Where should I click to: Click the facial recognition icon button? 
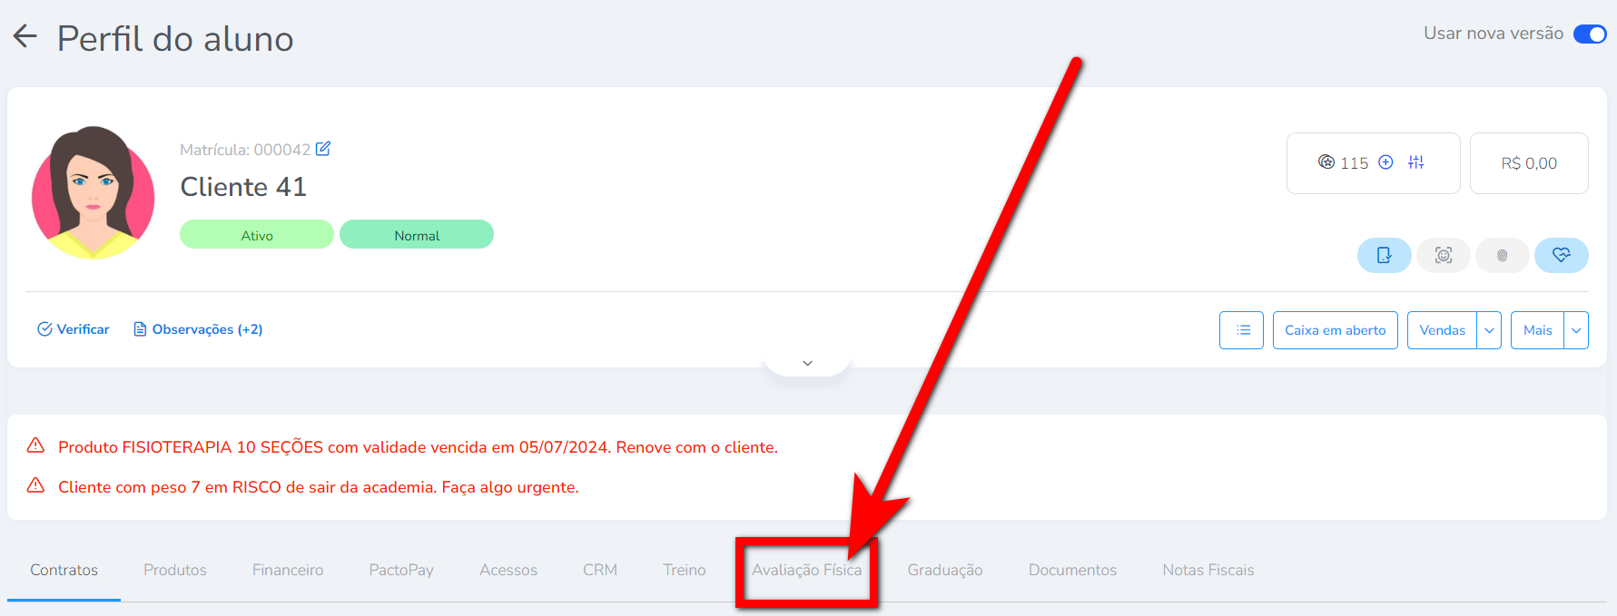(1444, 255)
